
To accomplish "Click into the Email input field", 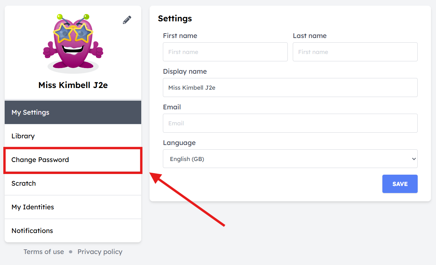I will (x=290, y=123).
